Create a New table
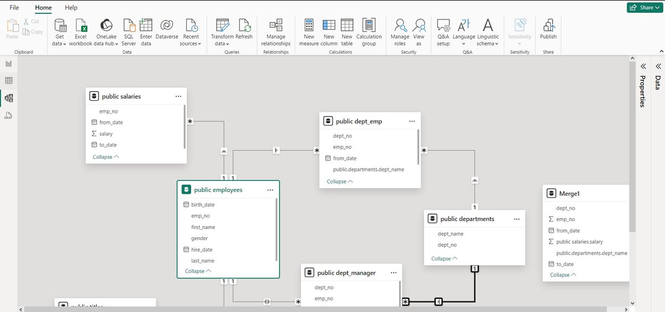 pos(347,32)
